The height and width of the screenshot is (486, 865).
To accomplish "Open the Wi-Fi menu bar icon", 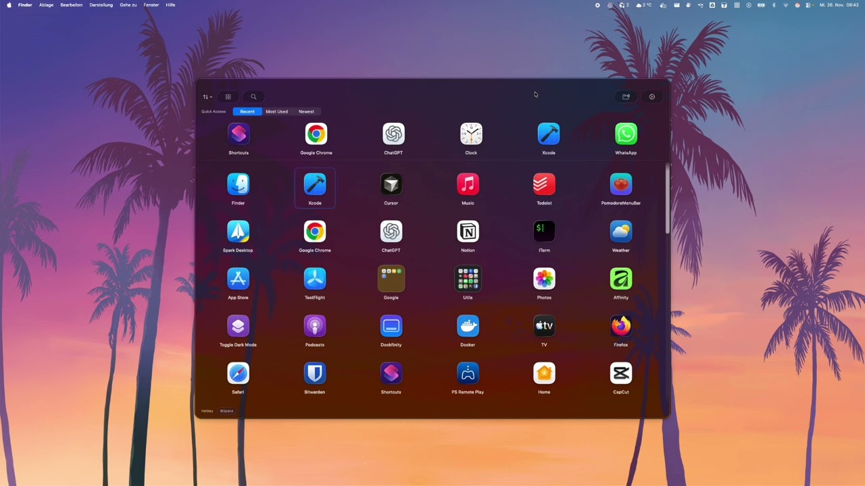I will click(785, 5).
